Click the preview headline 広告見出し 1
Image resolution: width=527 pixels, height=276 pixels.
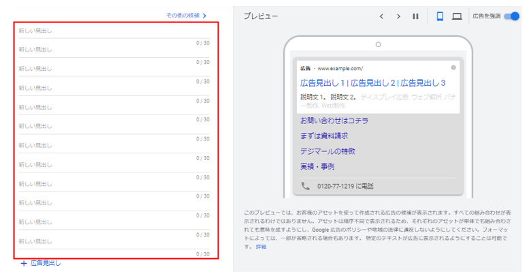pos(322,83)
